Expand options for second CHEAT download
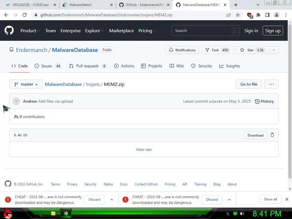Viewport: 292px width, 219px height. click(229, 199)
